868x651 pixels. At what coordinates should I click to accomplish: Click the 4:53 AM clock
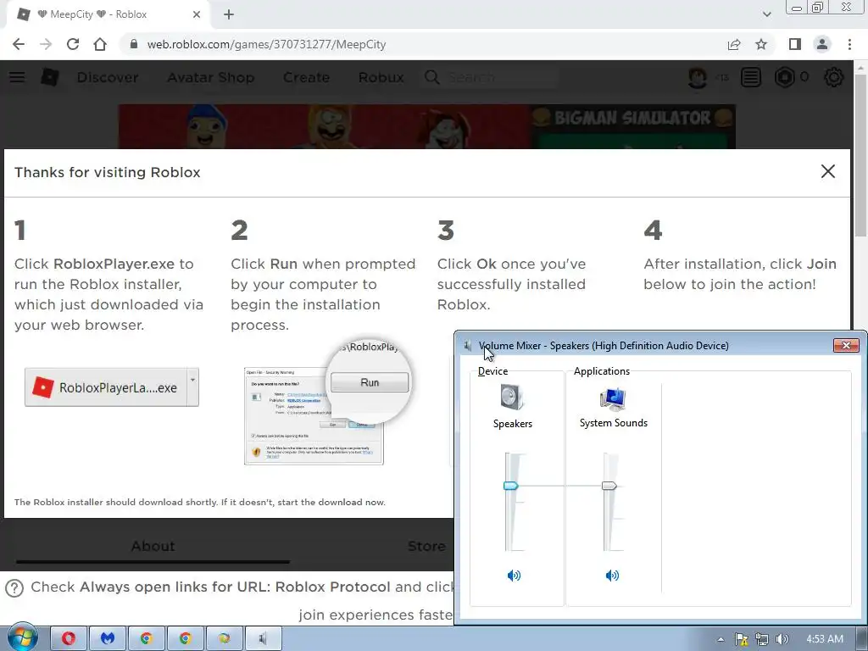pyautogui.click(x=824, y=639)
